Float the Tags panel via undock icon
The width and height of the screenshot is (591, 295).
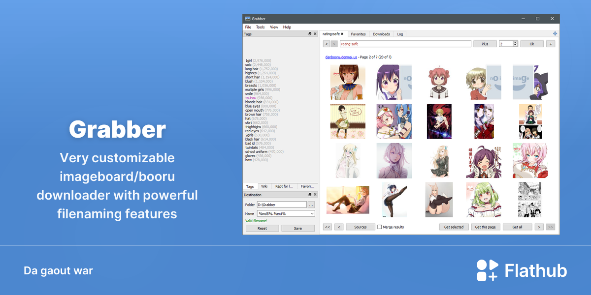(x=310, y=34)
